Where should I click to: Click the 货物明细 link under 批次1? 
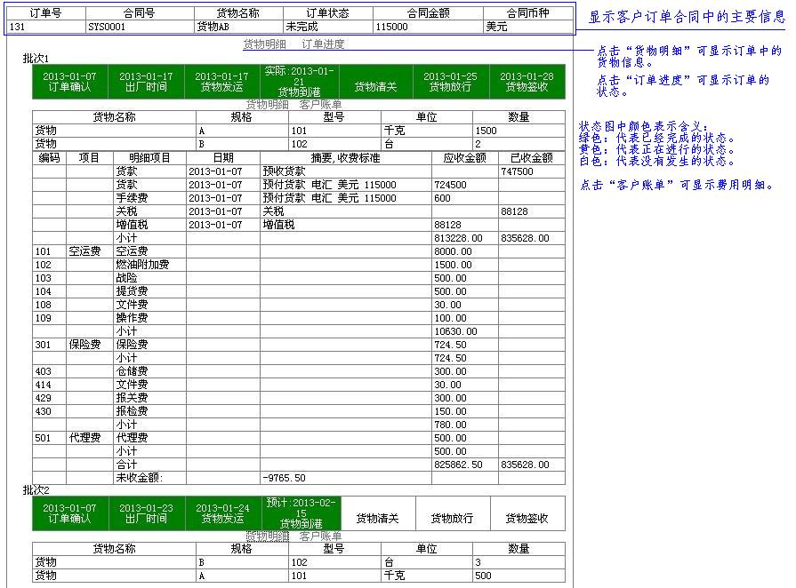point(267,105)
